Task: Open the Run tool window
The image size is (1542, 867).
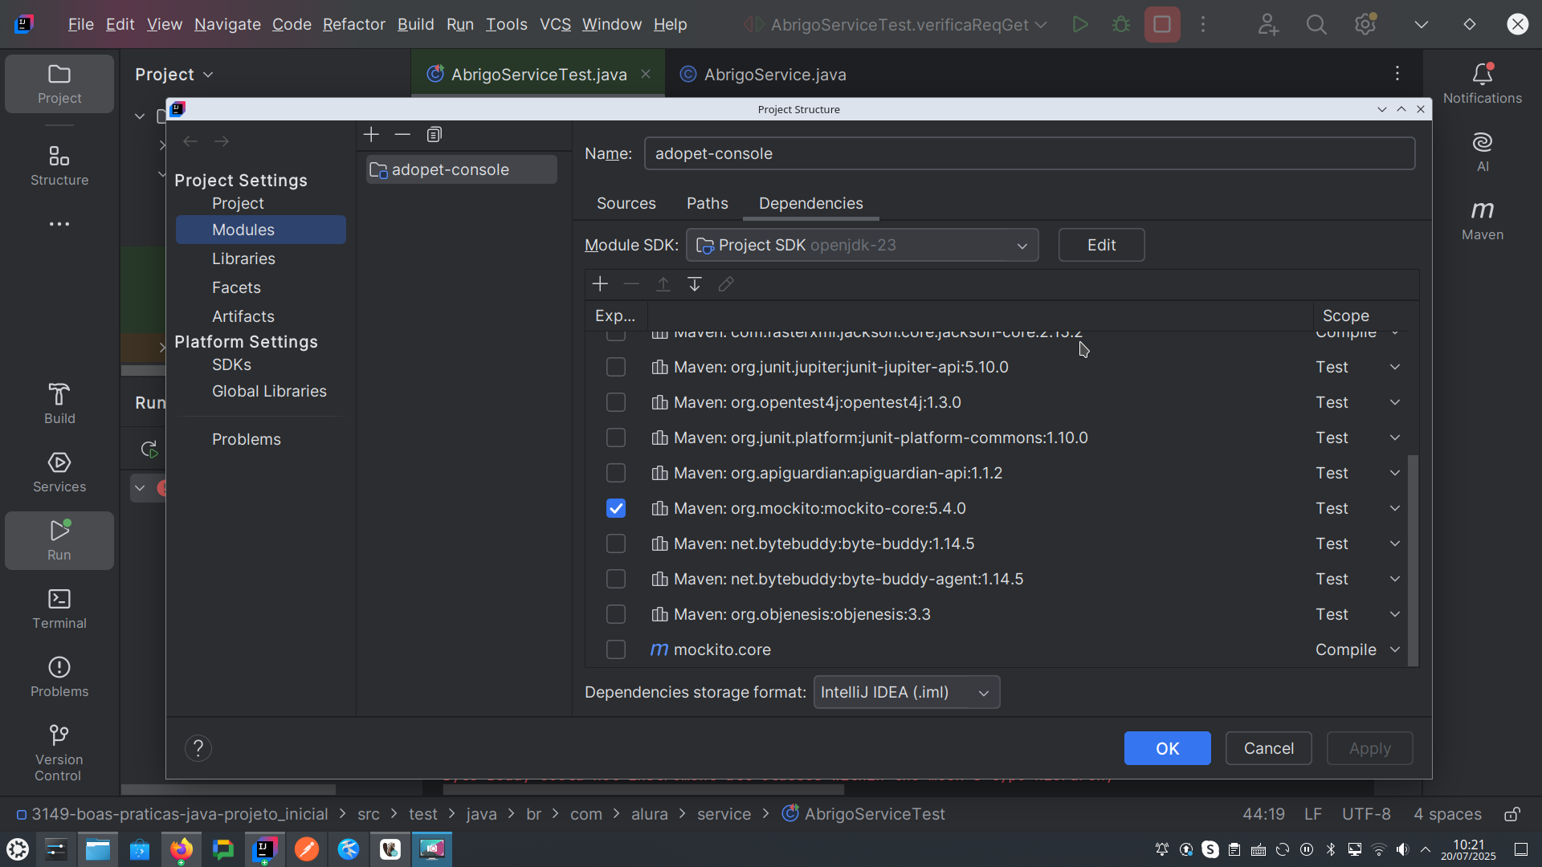Action: (59, 540)
